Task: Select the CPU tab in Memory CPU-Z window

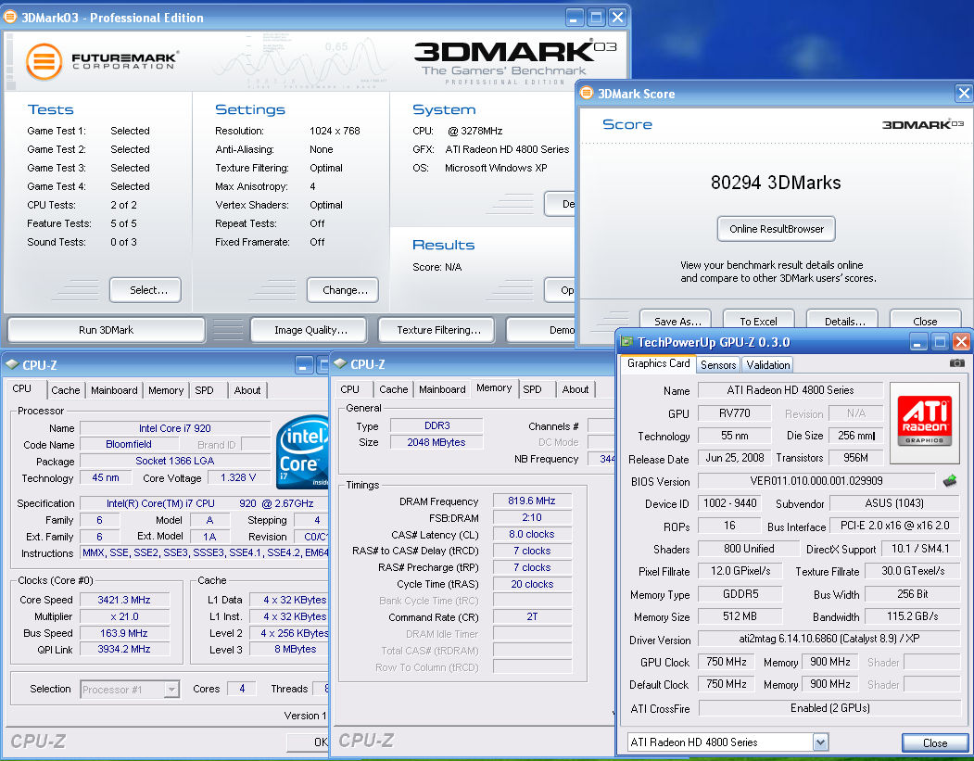Action: coord(349,389)
